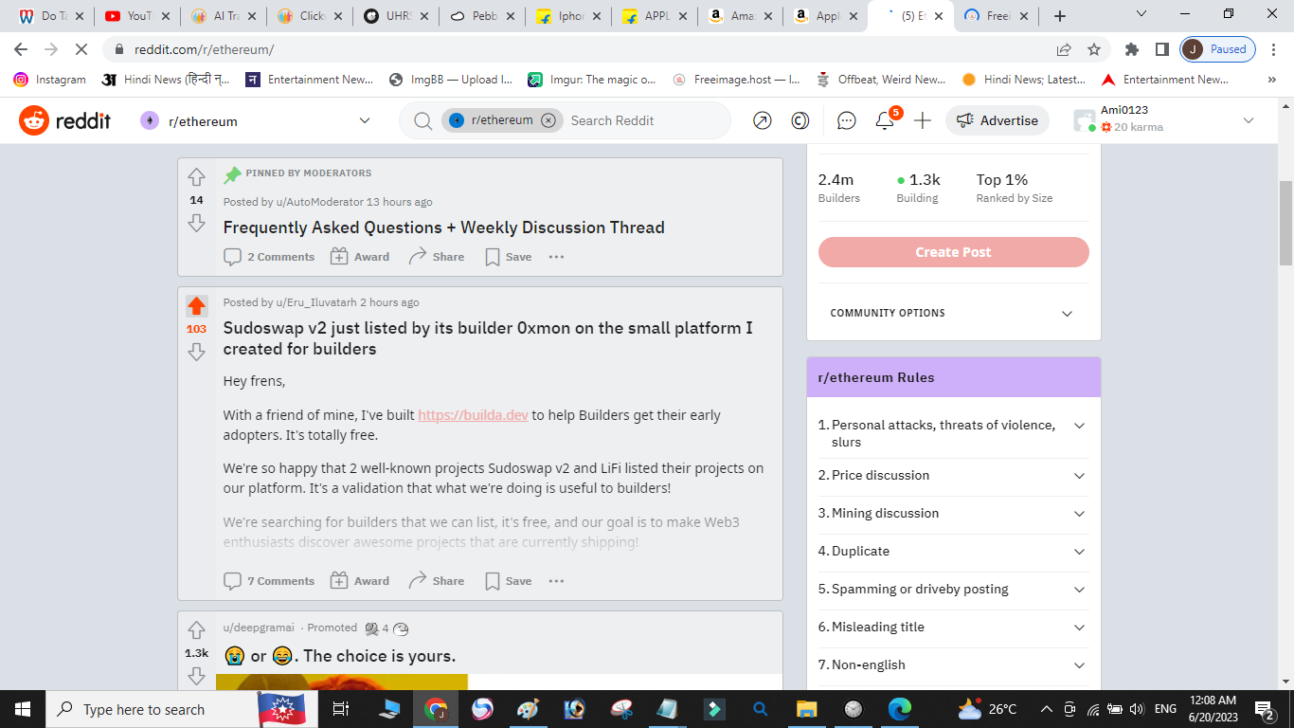Switch to the Amazon browser tab

740,16
